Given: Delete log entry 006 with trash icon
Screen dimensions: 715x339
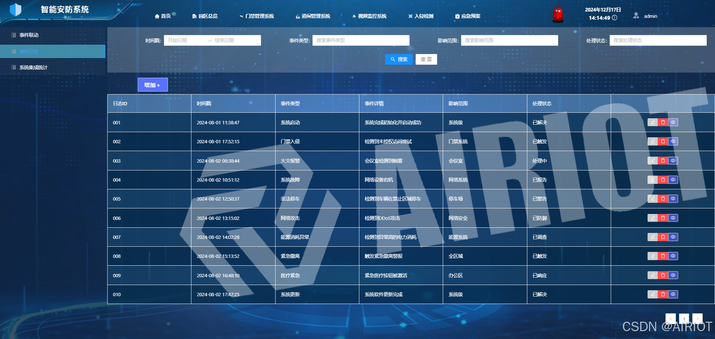Looking at the screenshot, I should point(662,218).
